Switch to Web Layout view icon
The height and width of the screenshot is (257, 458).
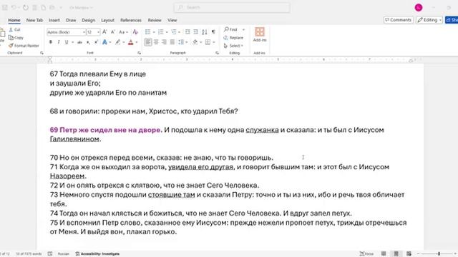tap(409, 254)
